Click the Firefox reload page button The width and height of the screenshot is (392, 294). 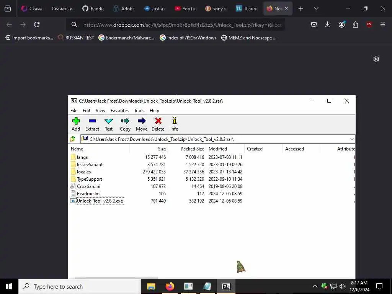pos(37,24)
